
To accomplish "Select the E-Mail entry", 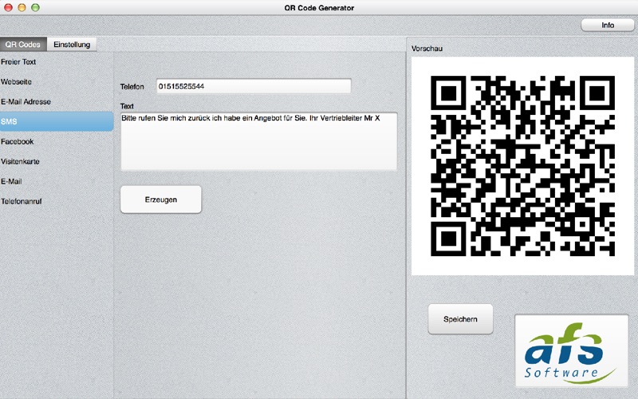I will click(x=57, y=182).
